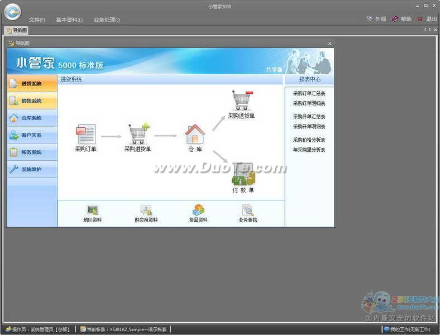Select 系统维护 in the sidebar
Viewport: 440px width, 335px height.
[x=32, y=169]
